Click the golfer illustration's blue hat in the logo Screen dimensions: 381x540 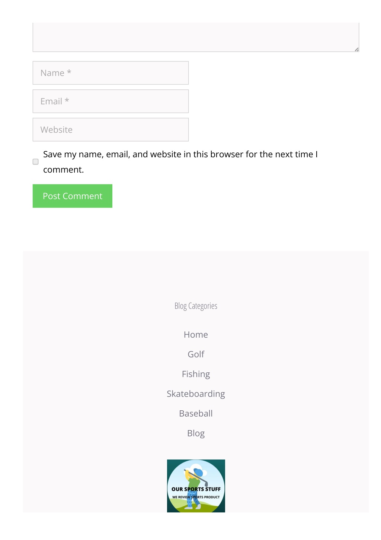coord(198,471)
